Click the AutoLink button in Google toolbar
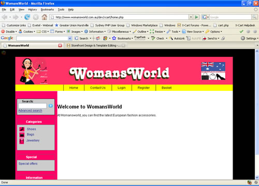This screenshot has width=259, height=186. tap(177, 38)
